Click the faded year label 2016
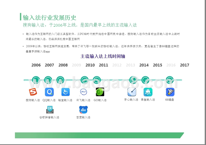 tap(171, 65)
